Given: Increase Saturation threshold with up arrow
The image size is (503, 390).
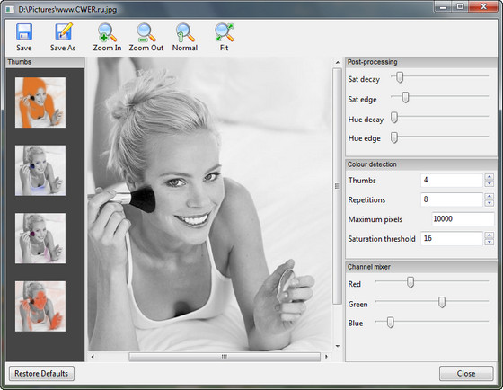Looking at the screenshot, I should (490, 235).
